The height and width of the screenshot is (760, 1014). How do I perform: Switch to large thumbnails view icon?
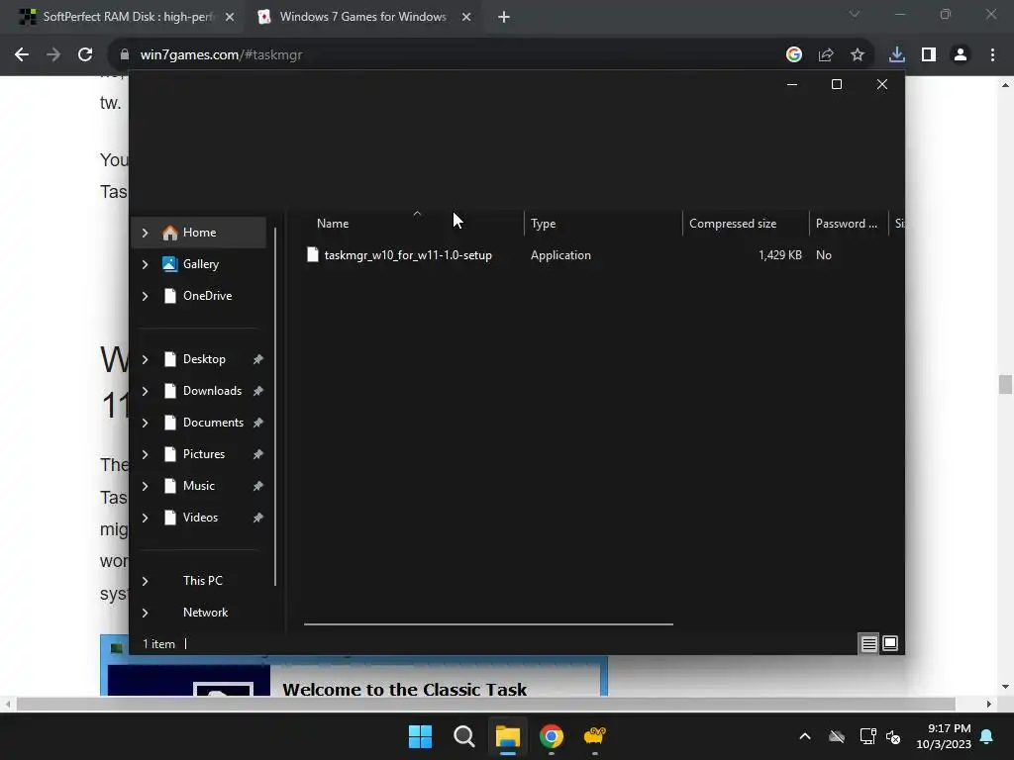coord(890,643)
